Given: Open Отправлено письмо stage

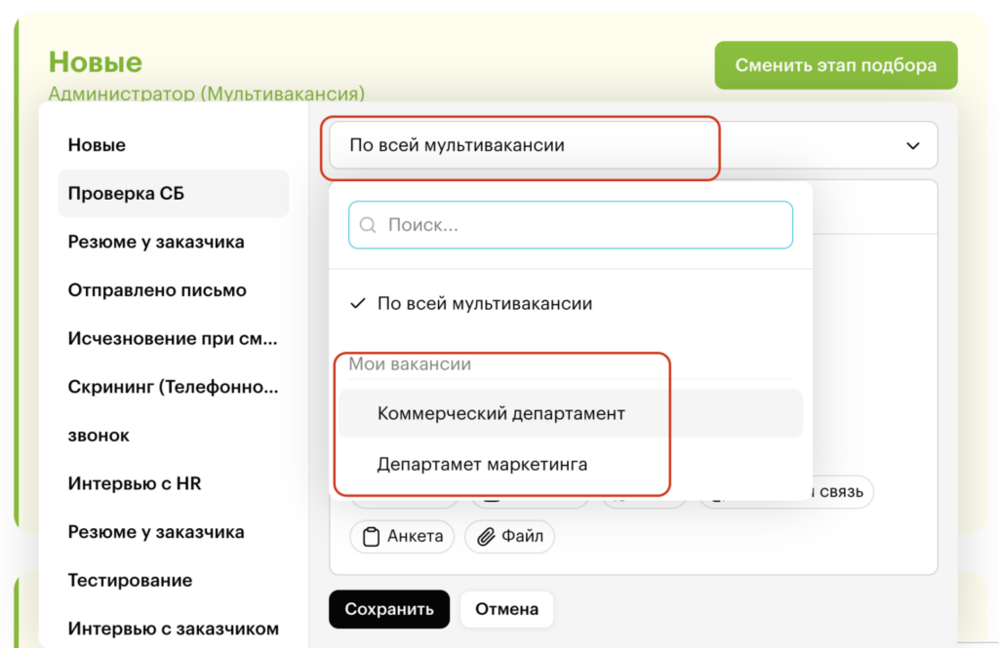Looking at the screenshot, I should (157, 290).
